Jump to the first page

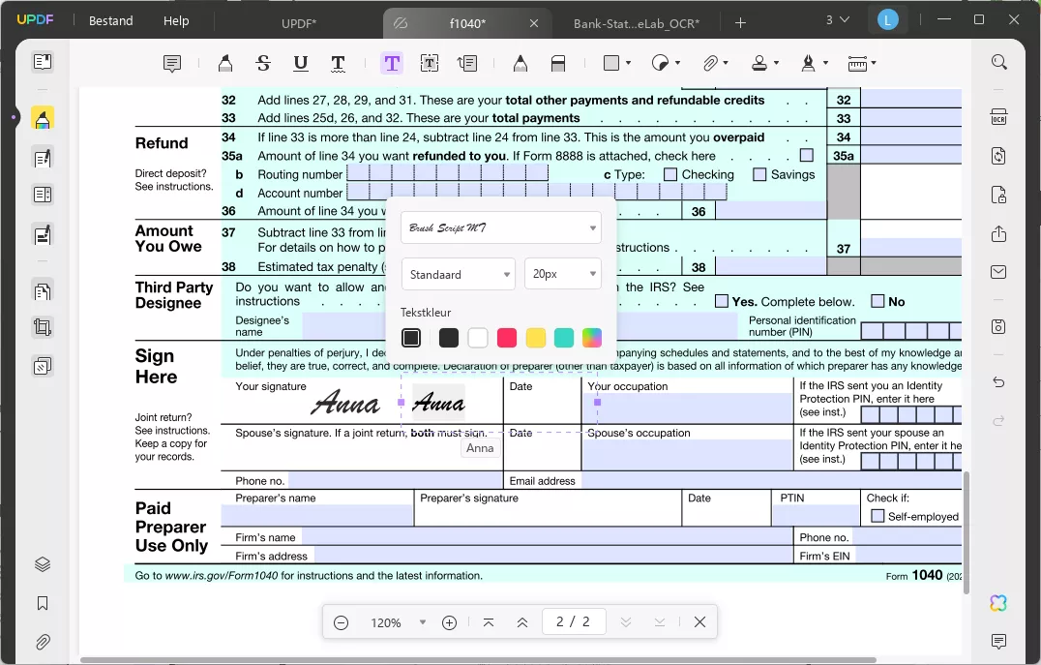coord(488,622)
